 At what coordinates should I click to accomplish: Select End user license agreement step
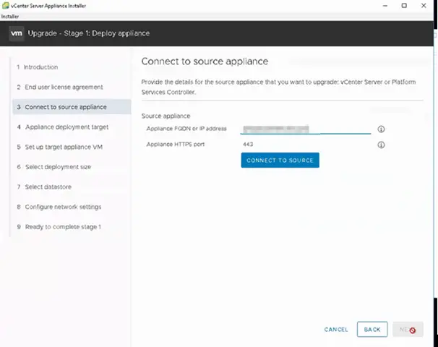tap(60, 87)
